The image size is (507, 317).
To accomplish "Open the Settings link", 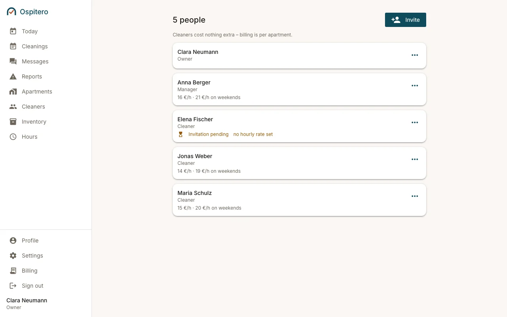I will click(32, 256).
